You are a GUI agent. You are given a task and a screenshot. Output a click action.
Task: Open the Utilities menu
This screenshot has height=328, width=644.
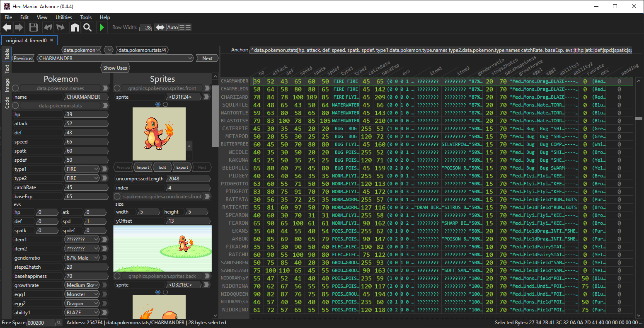coord(64,17)
